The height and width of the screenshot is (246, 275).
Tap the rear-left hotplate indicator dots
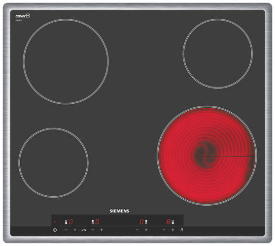[93, 222]
